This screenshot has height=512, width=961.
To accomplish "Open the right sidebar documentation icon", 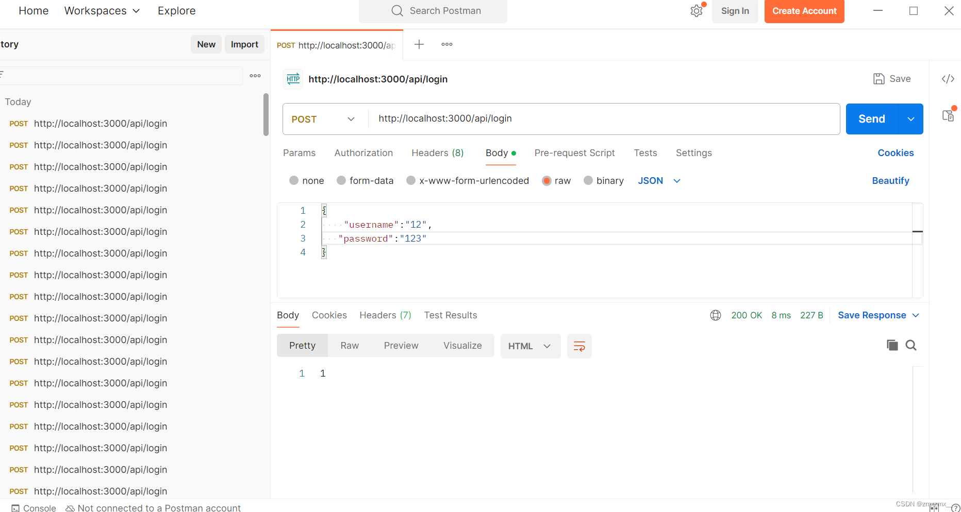I will (x=948, y=115).
